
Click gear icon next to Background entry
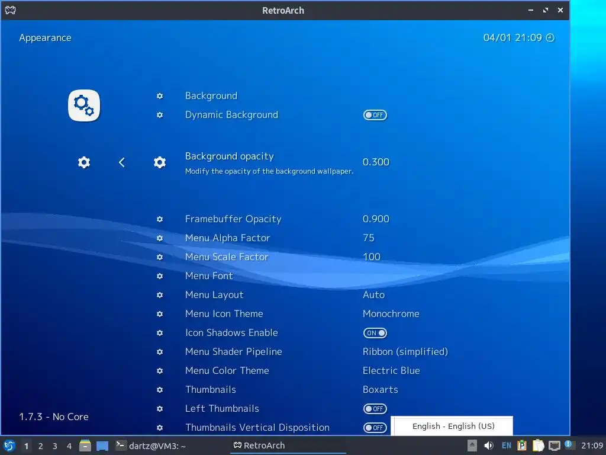160,96
